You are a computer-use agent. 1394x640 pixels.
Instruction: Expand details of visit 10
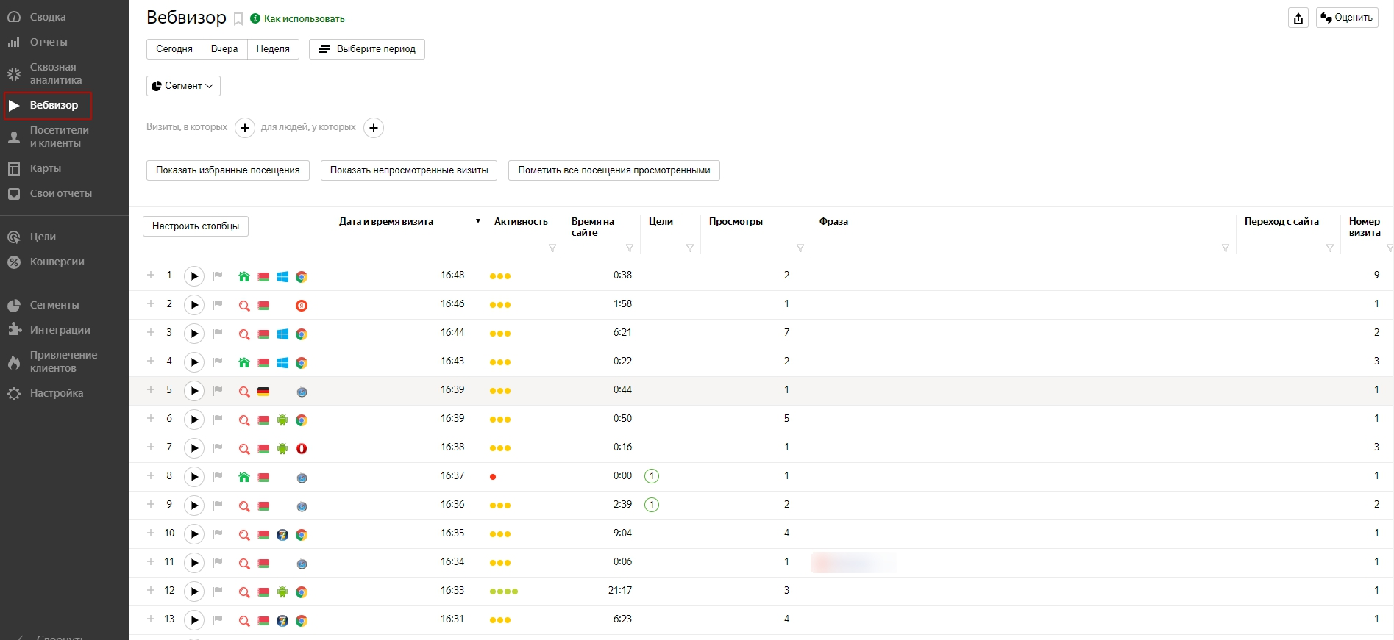151,533
